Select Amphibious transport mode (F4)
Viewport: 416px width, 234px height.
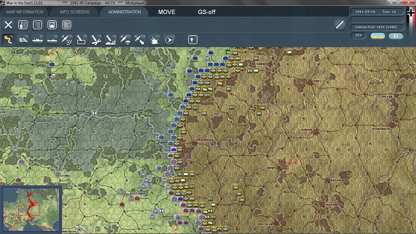52,40
